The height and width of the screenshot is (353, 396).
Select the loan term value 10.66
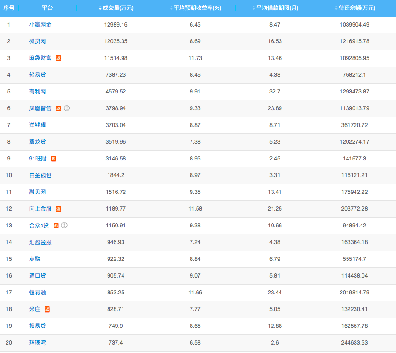click(275, 226)
